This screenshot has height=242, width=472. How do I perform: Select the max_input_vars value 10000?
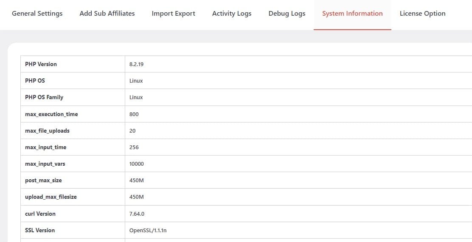pyautogui.click(x=137, y=164)
